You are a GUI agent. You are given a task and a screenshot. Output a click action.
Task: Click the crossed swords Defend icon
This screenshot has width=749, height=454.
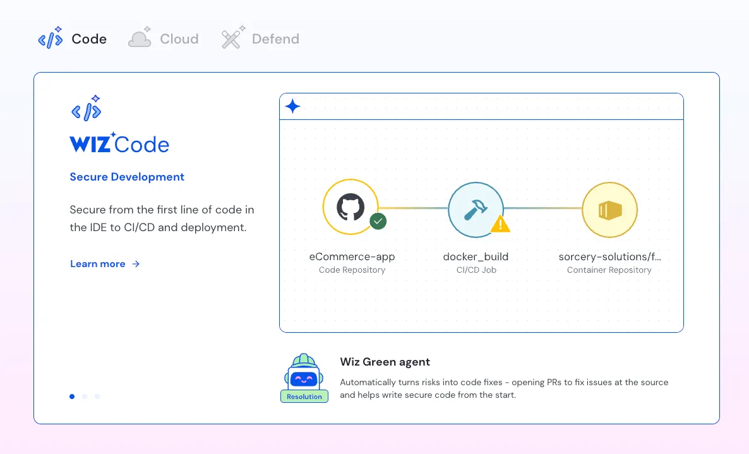coord(233,37)
